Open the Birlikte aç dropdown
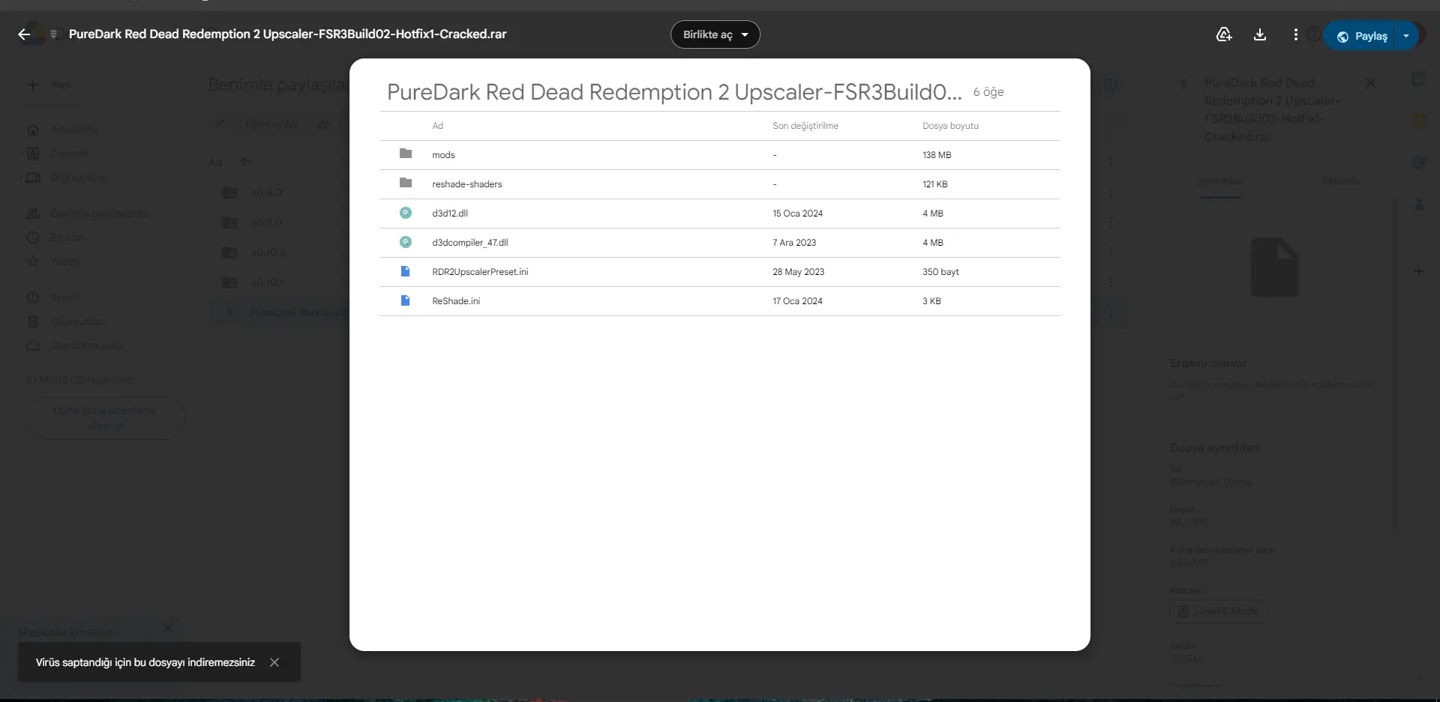The width and height of the screenshot is (1440, 702). click(x=715, y=34)
